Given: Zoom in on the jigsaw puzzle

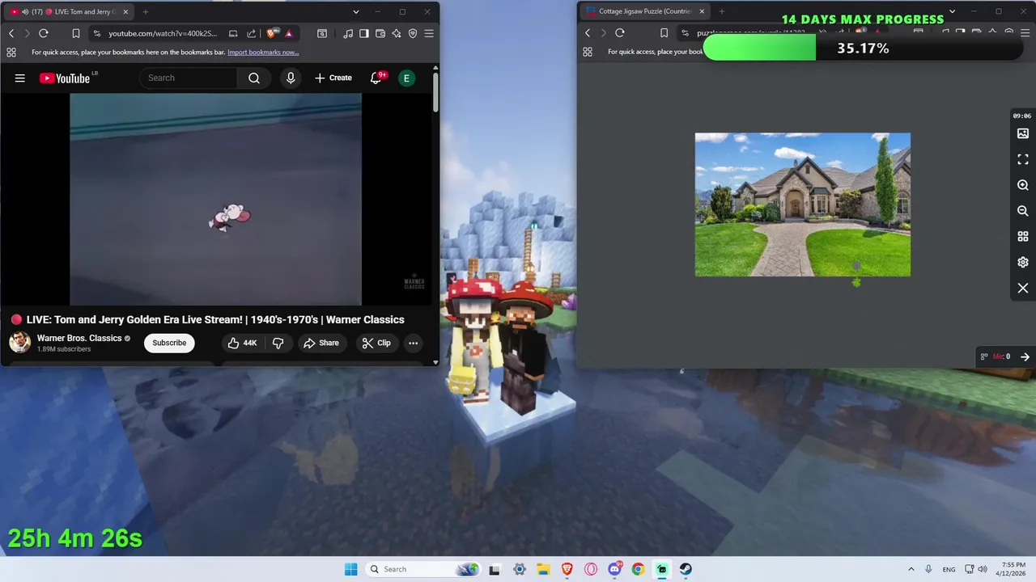Looking at the screenshot, I should (x=1023, y=185).
